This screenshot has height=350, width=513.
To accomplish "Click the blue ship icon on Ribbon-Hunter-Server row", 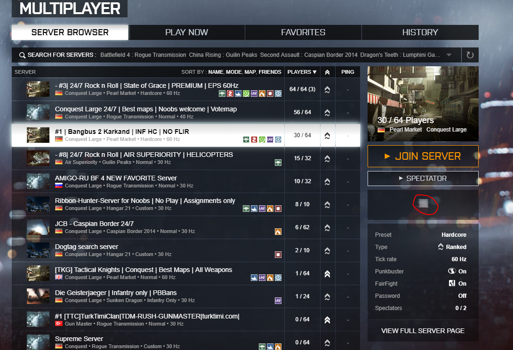I will point(254,209).
